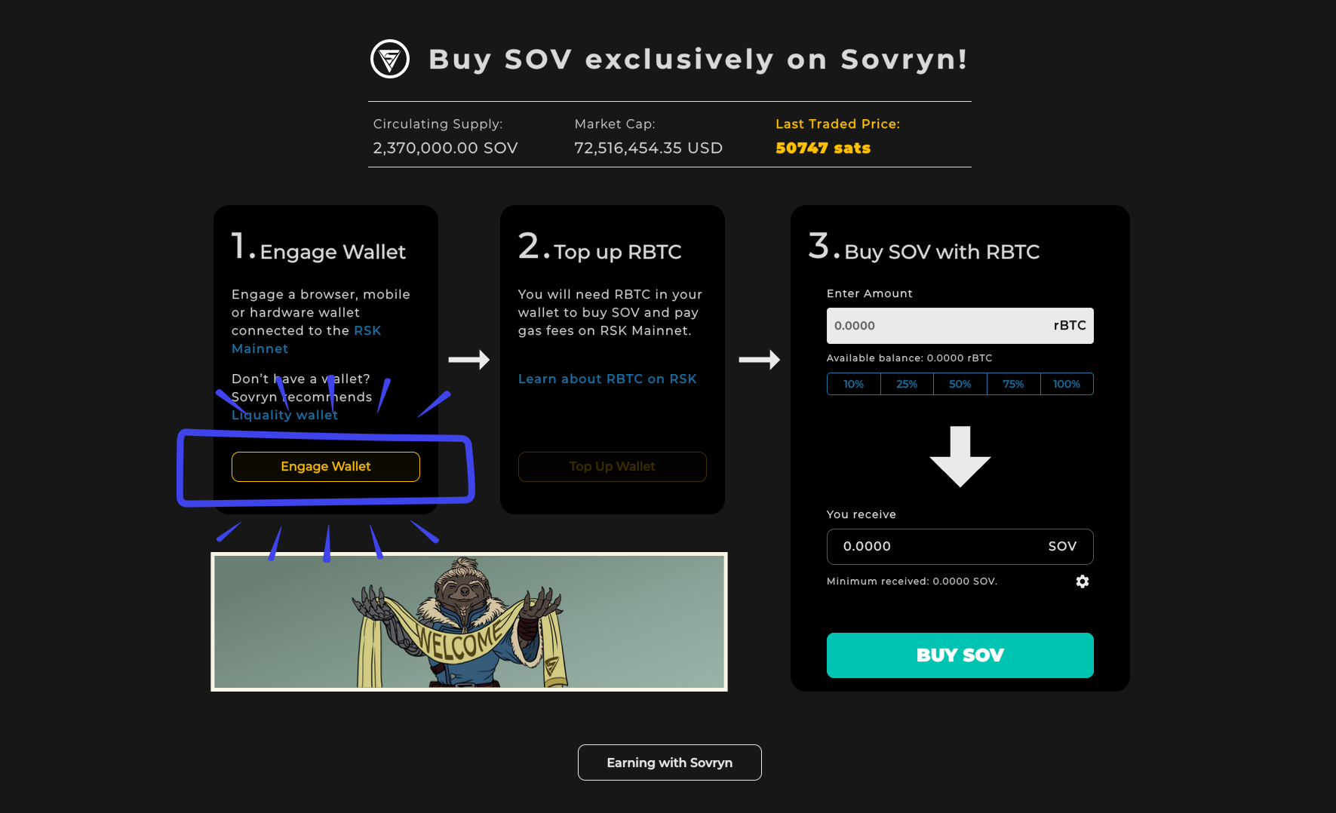
Task: Select the 50% balance option
Action: (960, 384)
